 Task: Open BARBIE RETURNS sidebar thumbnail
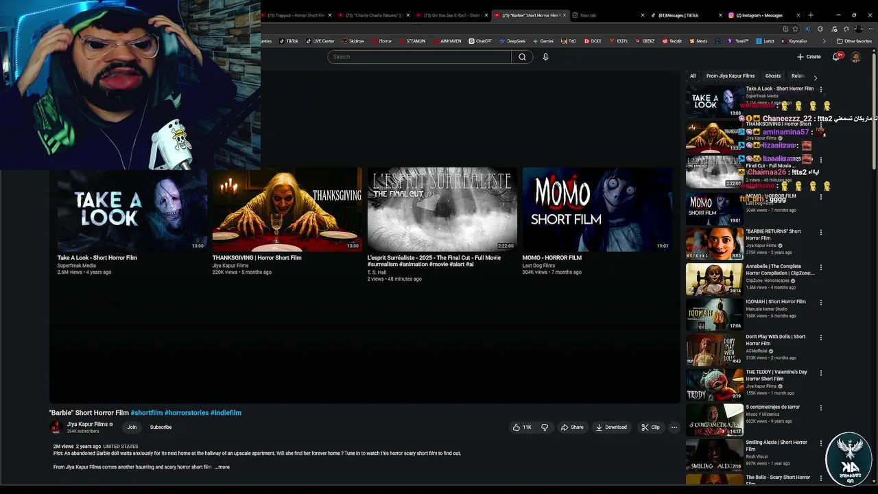click(x=715, y=244)
